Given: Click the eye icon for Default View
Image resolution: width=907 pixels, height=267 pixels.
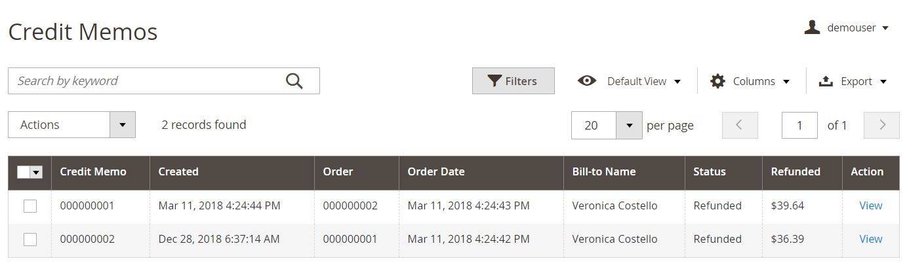Looking at the screenshot, I should 587,81.
